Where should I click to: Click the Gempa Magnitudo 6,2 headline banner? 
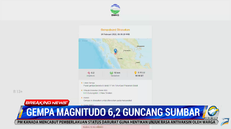[x=113, y=112]
